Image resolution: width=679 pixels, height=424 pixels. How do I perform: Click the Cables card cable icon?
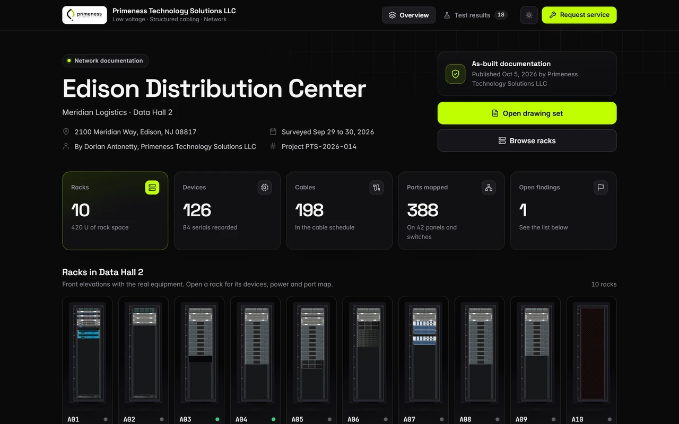(x=377, y=187)
